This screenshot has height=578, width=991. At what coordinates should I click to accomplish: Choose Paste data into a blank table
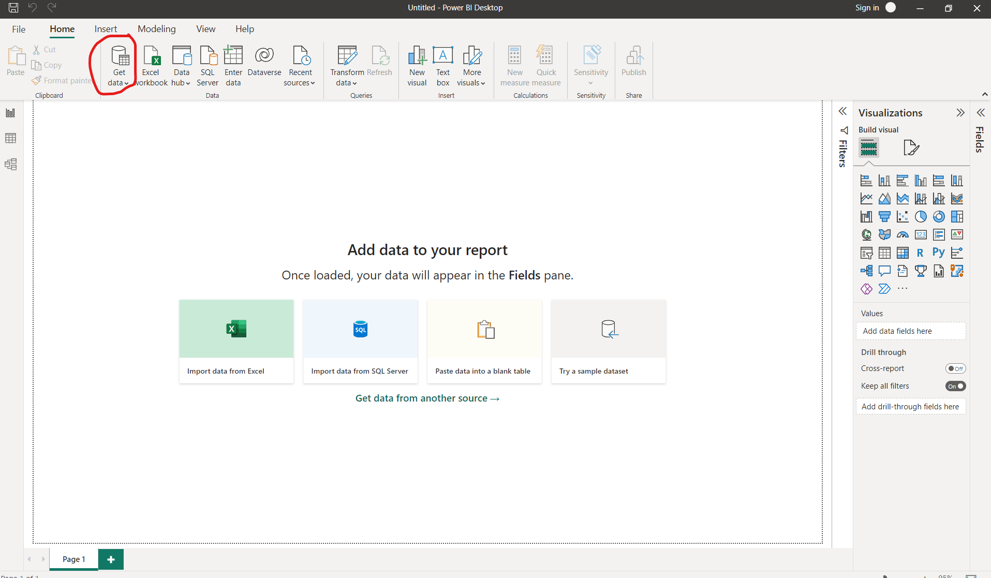pos(484,342)
